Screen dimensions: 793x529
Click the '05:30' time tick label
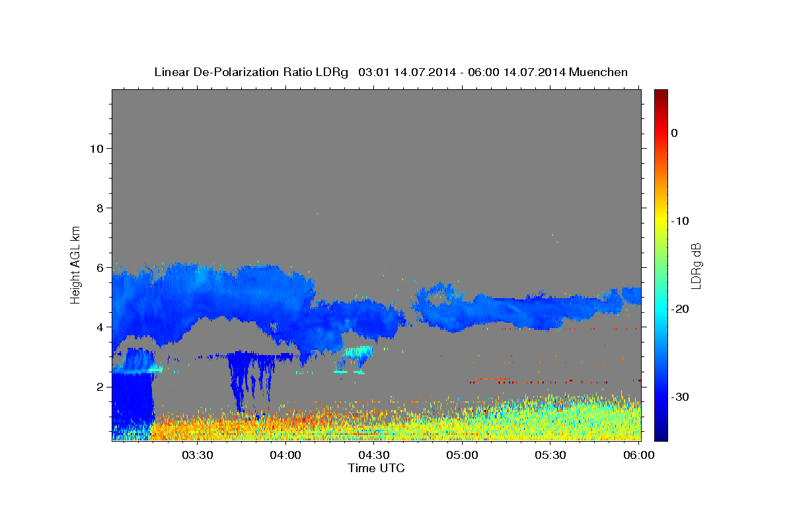click(550, 455)
